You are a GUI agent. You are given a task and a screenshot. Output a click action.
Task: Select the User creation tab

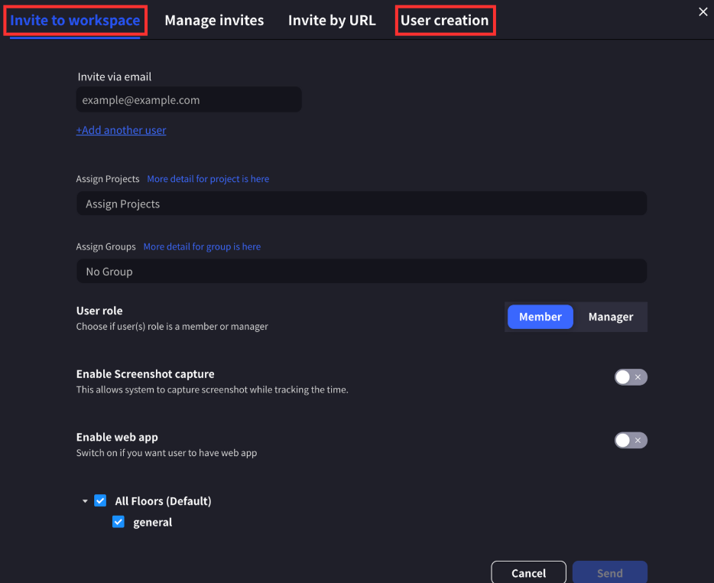pyautogui.click(x=445, y=20)
